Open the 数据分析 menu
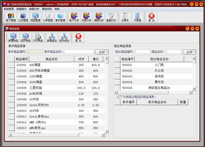205x147 pixels. [34, 9]
